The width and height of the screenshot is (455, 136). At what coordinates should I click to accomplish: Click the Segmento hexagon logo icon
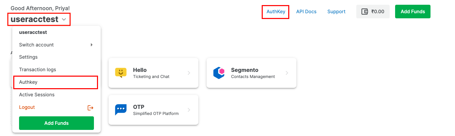pyautogui.click(x=219, y=73)
